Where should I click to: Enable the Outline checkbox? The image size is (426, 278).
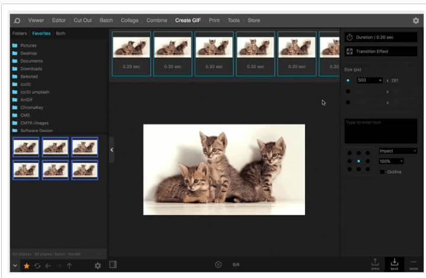tap(382, 172)
